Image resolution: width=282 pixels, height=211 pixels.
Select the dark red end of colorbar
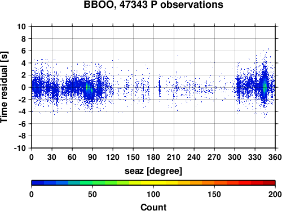269,183
